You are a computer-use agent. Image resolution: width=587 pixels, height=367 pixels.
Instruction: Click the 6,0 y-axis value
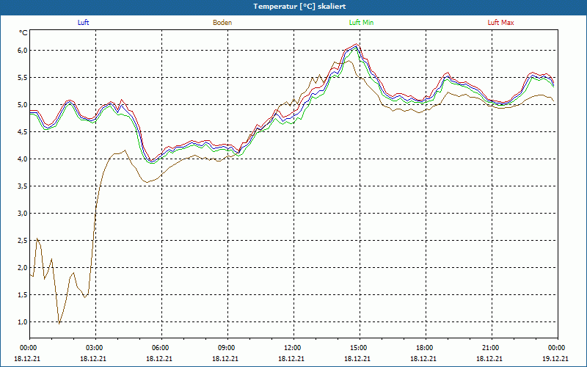[x=23, y=50]
